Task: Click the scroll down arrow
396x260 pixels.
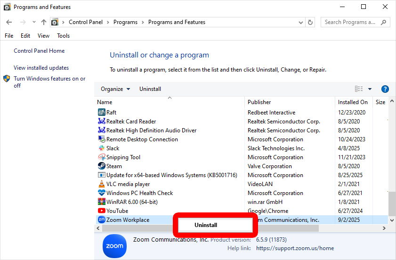Action: [x=392, y=220]
